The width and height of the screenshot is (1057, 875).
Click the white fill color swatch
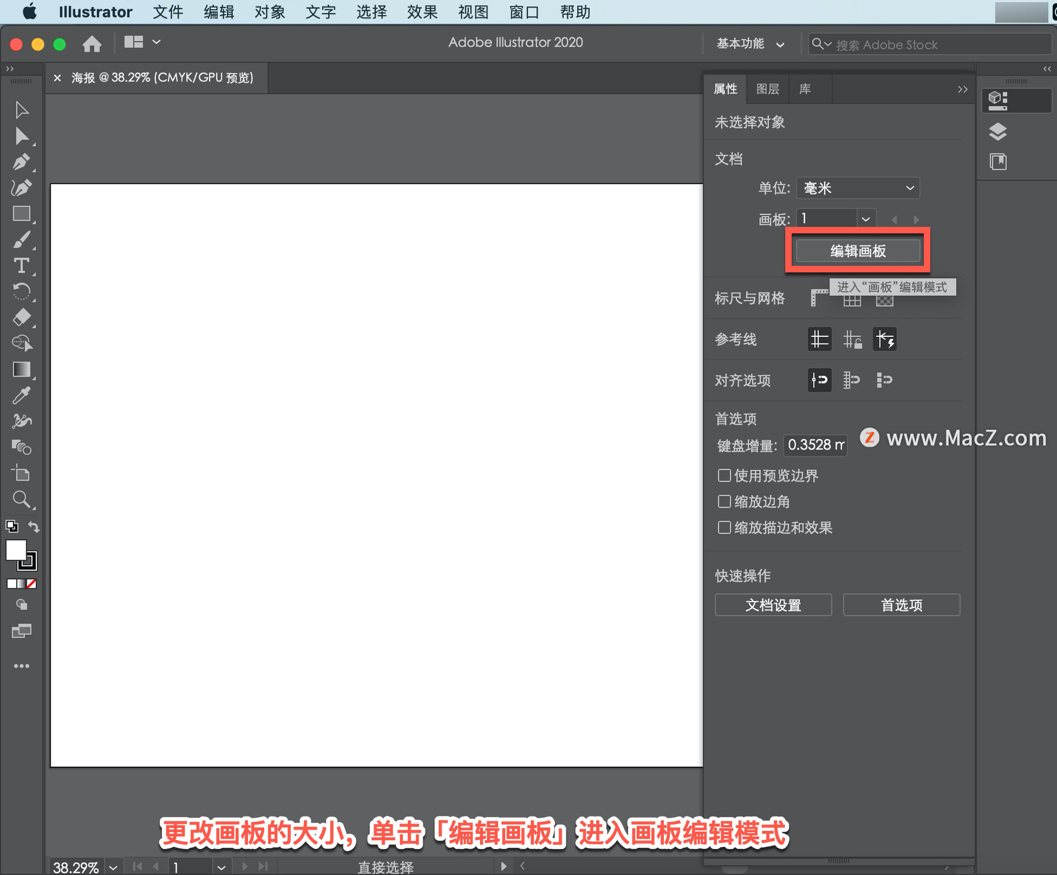15,550
